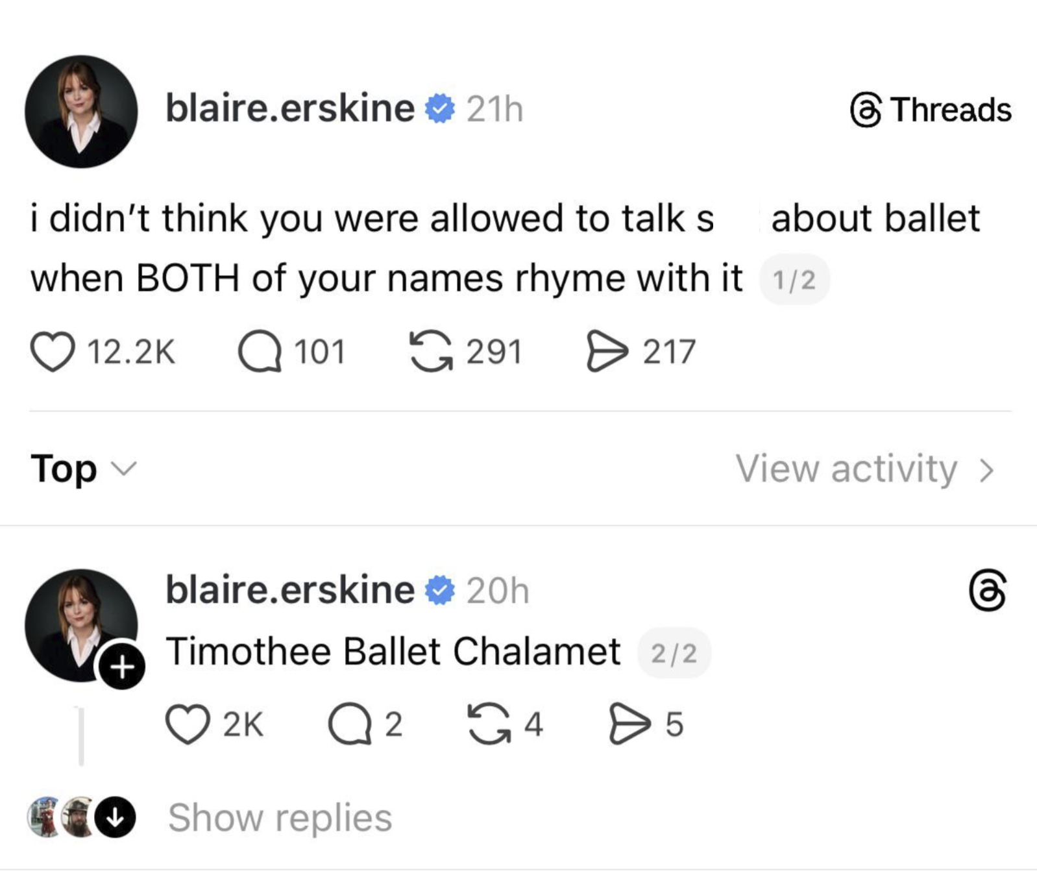This screenshot has height=875, width=1037.
Task: Reply to the Timothee Ballet Chalamet post
Action: point(350,724)
